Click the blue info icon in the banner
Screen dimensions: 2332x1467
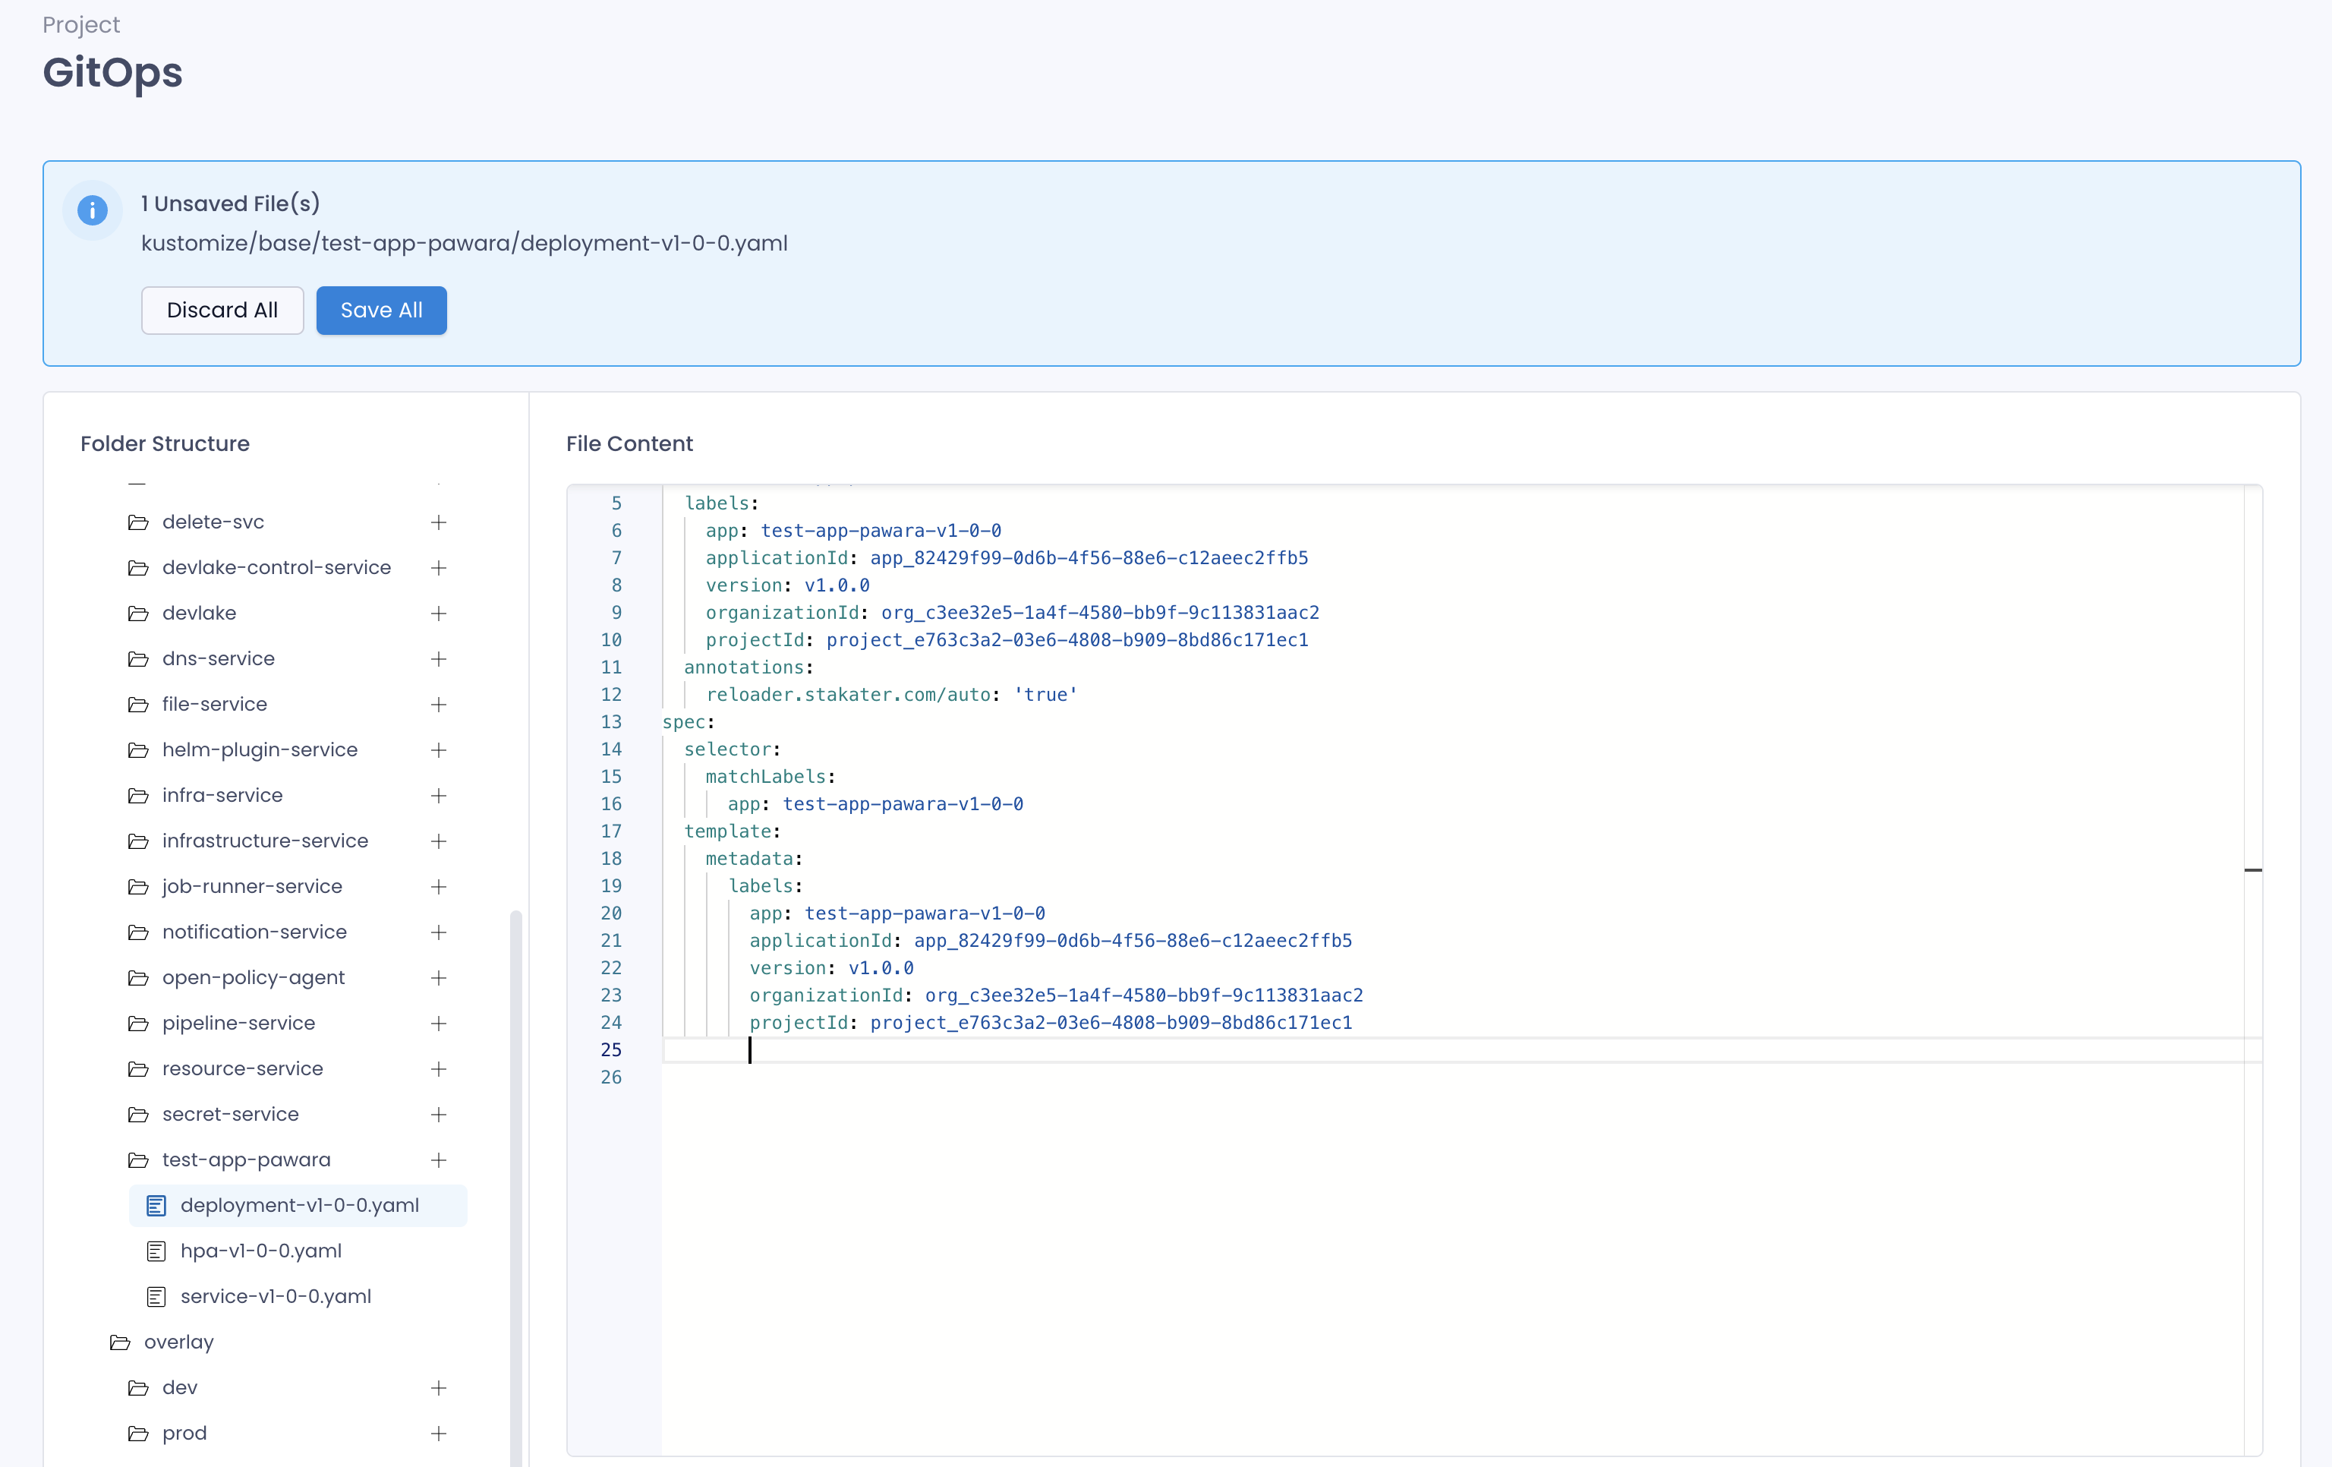tap(92, 210)
